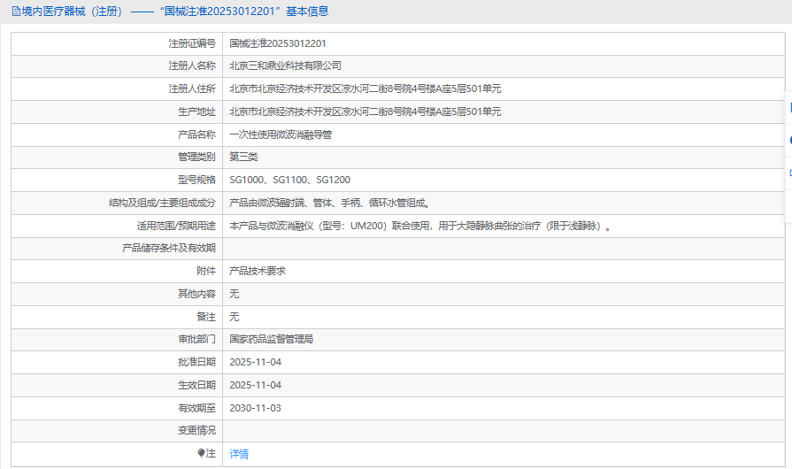Viewport: 792px width, 469px height.
Task: Click the 变更情况 label
Action: (x=196, y=430)
